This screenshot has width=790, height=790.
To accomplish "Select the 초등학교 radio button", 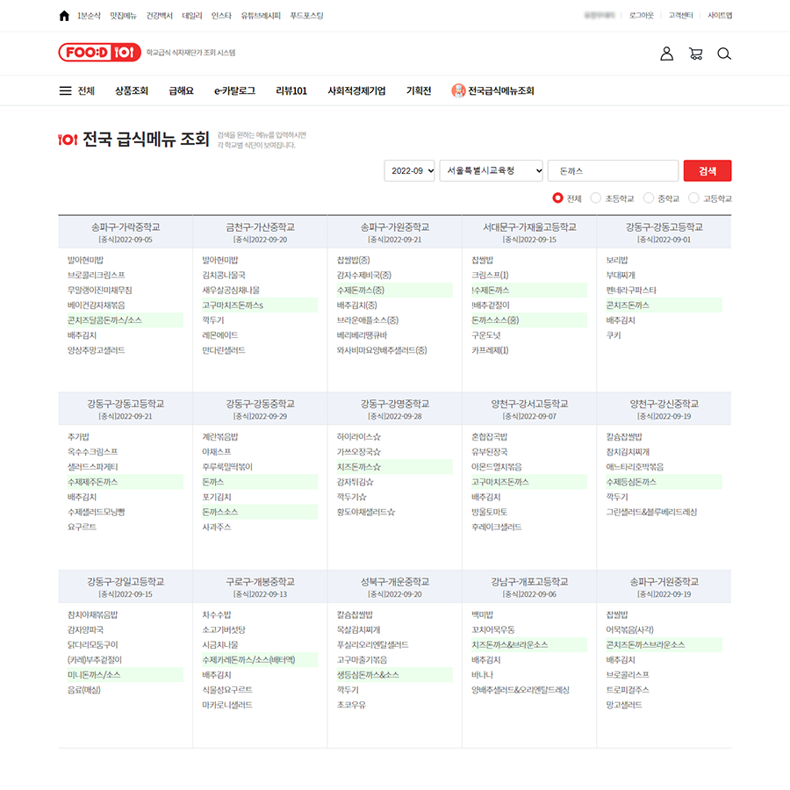I will tap(596, 198).
